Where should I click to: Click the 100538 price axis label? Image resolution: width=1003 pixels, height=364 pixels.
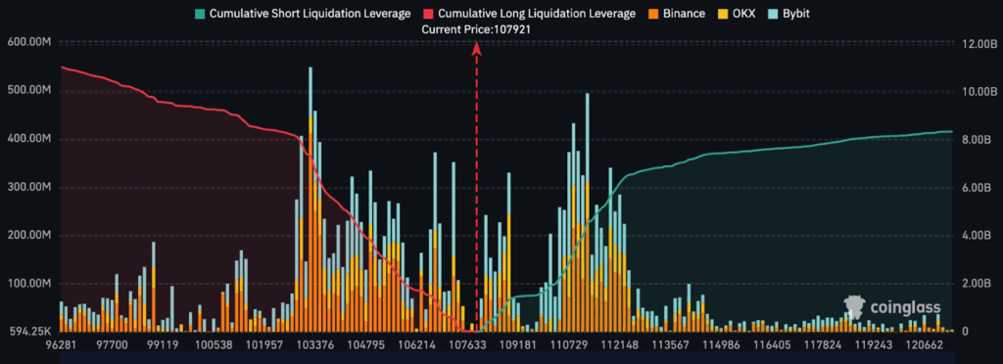pos(215,344)
